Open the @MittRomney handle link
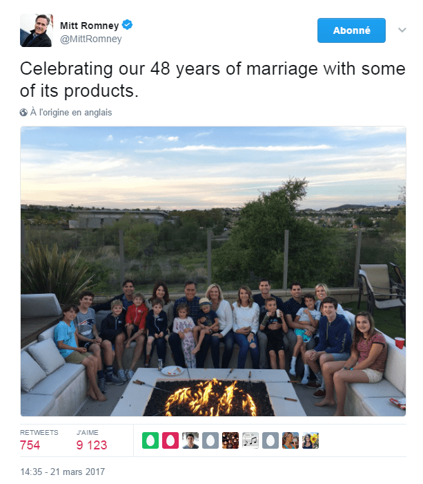The height and width of the screenshot is (484, 423). point(91,39)
